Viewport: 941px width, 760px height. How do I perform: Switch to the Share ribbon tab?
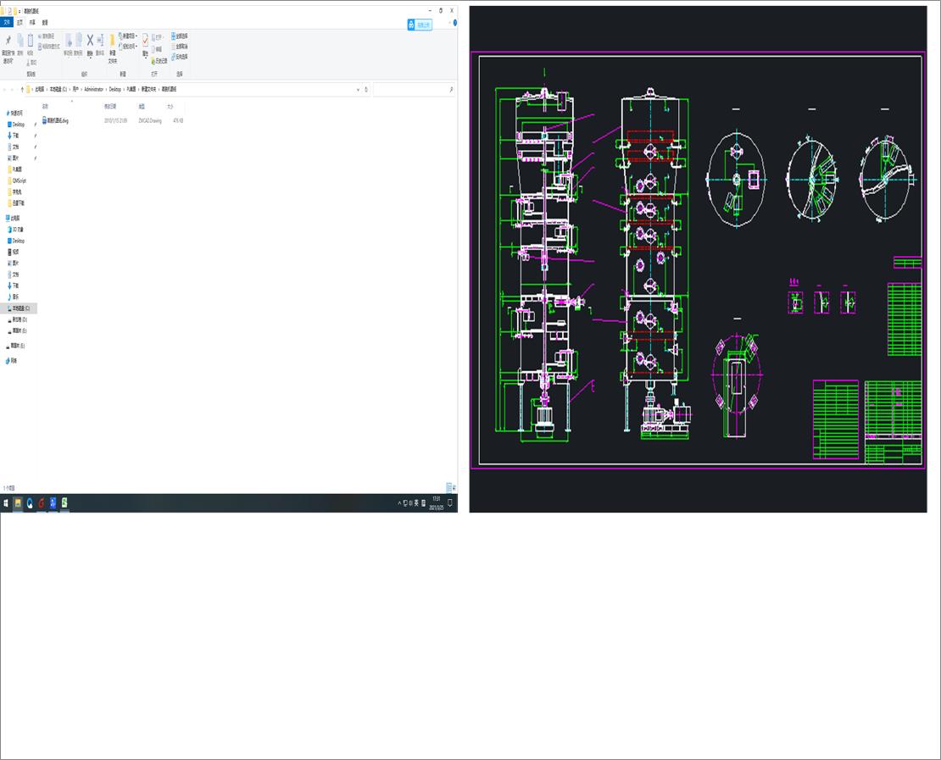click(32, 22)
